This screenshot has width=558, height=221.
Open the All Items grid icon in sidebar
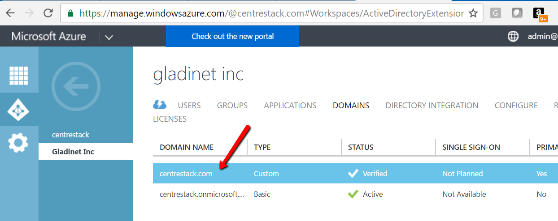[x=19, y=75]
